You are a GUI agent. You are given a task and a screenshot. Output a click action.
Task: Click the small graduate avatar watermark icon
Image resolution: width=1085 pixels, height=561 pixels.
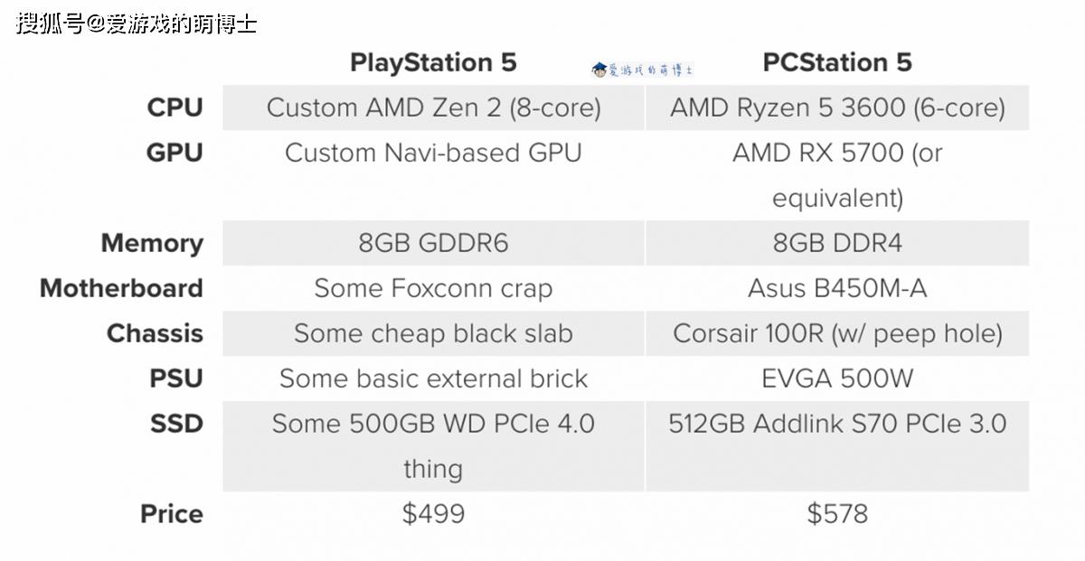click(599, 70)
